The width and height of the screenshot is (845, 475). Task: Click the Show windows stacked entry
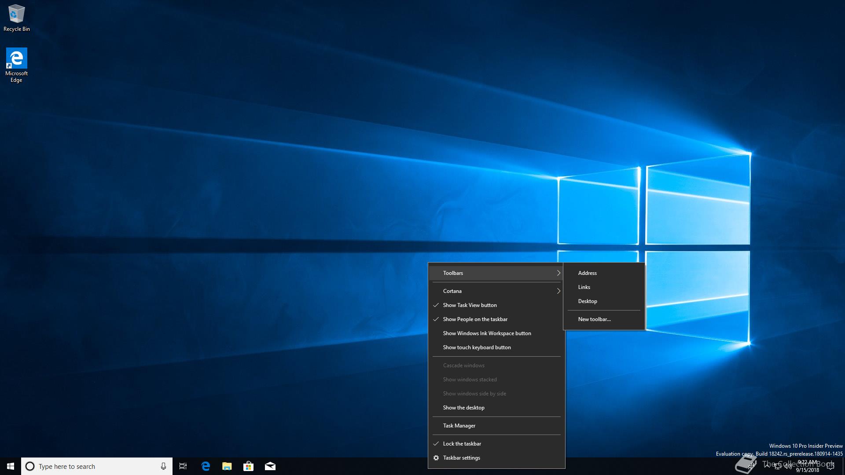[x=496, y=380]
